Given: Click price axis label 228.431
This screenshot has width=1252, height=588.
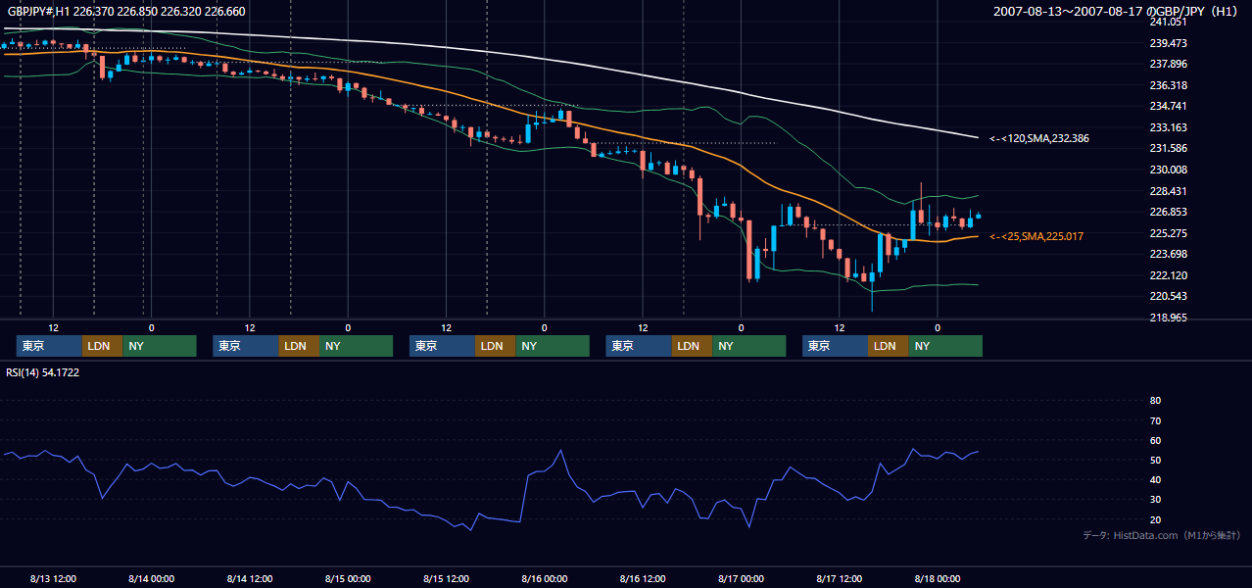Looking at the screenshot, I should coord(1168,191).
